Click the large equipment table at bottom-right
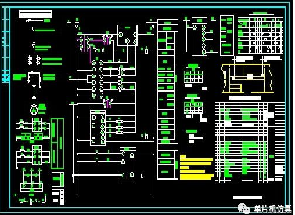Viewport: 295px width, 215px height. [x=250, y=143]
